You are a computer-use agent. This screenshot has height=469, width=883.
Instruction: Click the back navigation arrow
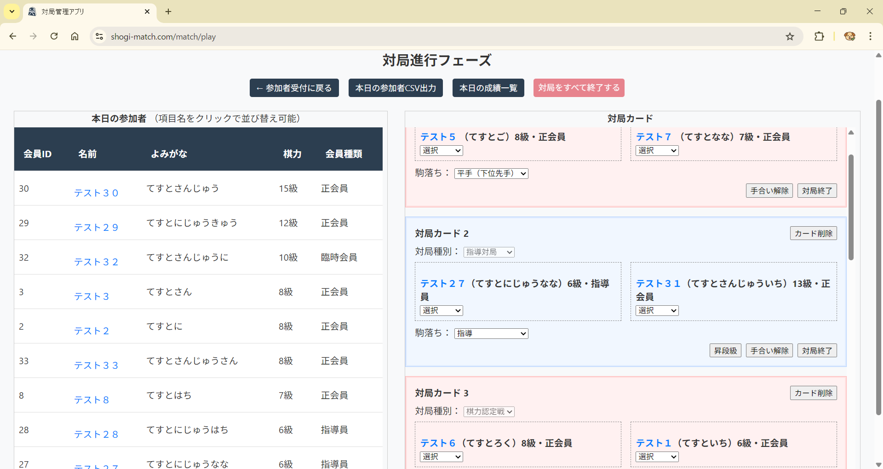tap(13, 36)
